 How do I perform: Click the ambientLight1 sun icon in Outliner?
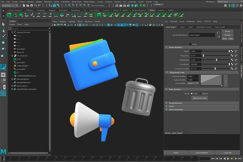(x=15, y=66)
